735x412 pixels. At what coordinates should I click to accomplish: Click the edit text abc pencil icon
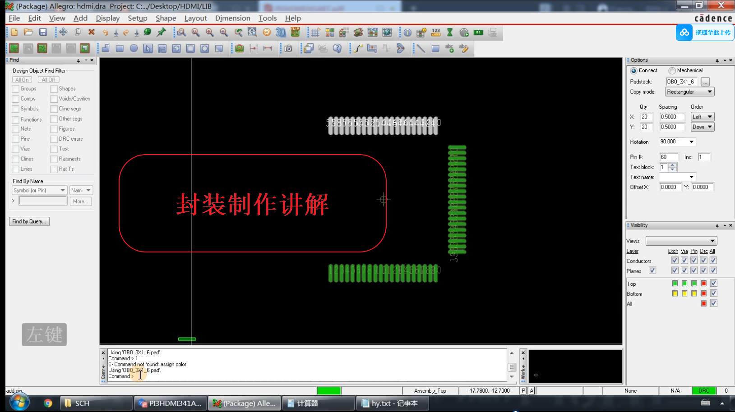click(x=464, y=48)
